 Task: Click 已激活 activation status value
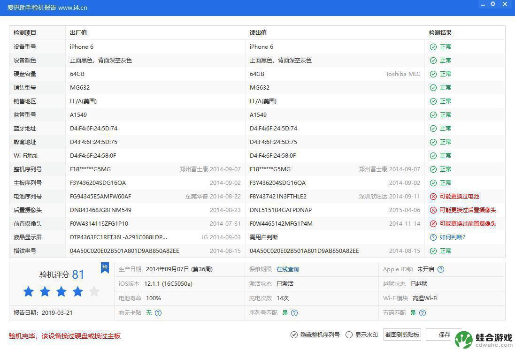285,284
